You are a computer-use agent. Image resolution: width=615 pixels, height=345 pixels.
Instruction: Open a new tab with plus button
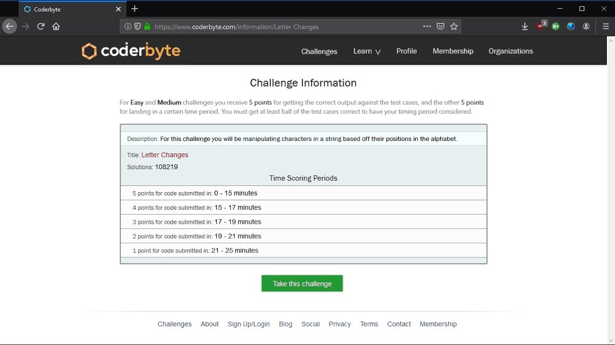tap(135, 9)
